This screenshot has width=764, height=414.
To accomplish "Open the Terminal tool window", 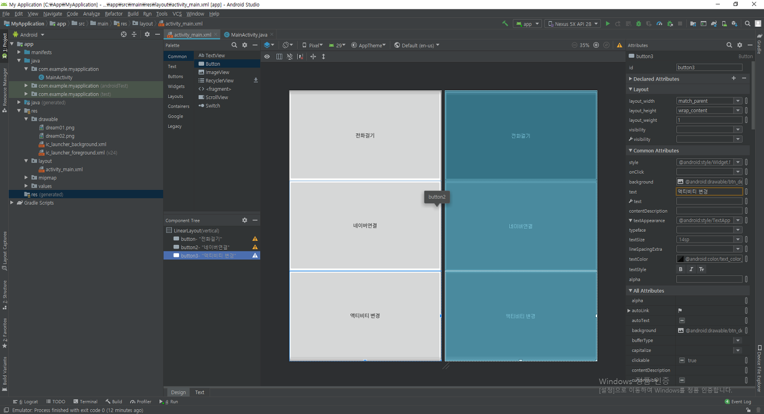I will (x=85, y=402).
